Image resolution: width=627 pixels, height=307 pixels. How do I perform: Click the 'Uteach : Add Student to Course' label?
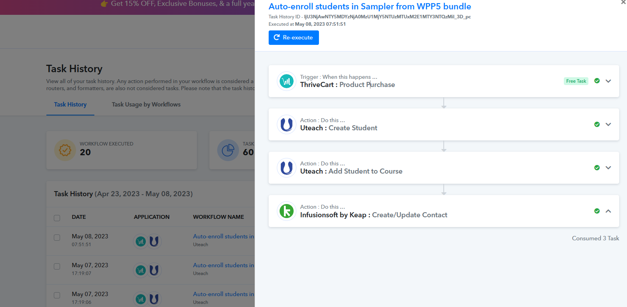click(x=351, y=171)
